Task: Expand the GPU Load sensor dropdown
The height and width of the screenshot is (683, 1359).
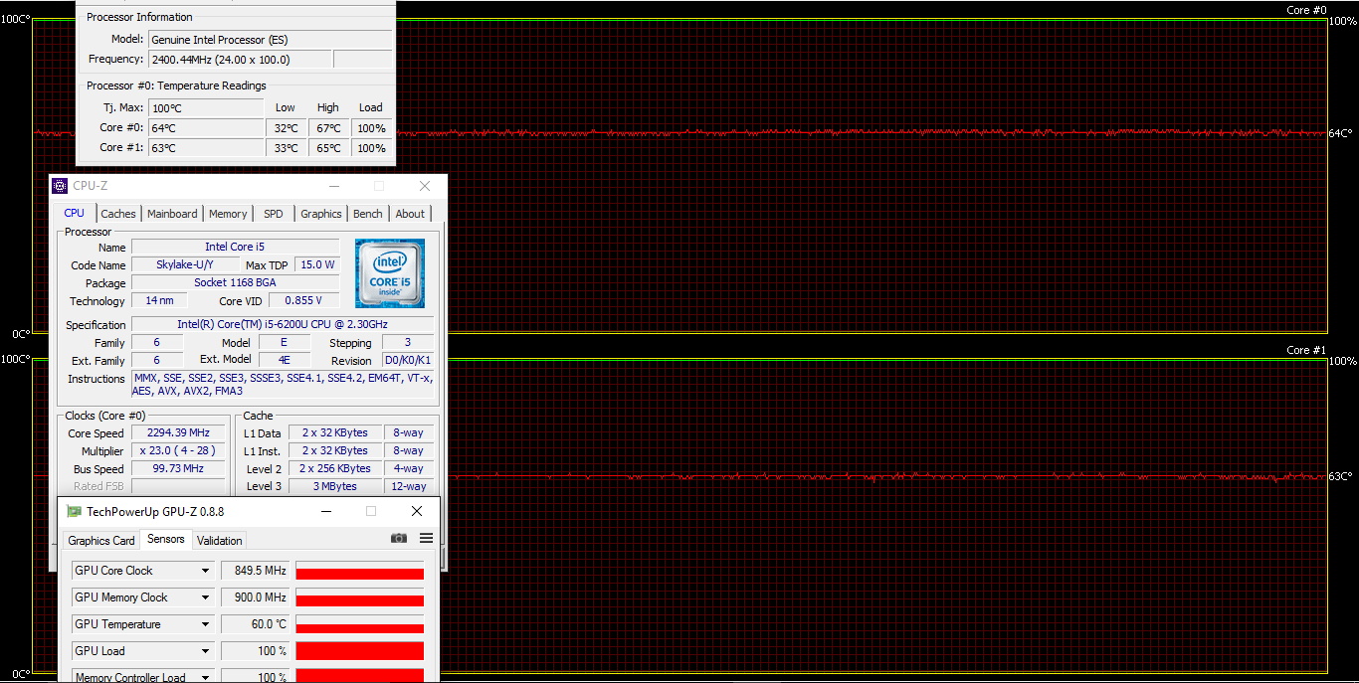Action: [x=206, y=651]
